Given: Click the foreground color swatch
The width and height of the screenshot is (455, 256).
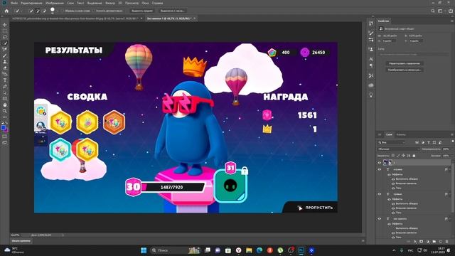Looking at the screenshot, I should tap(4, 128).
